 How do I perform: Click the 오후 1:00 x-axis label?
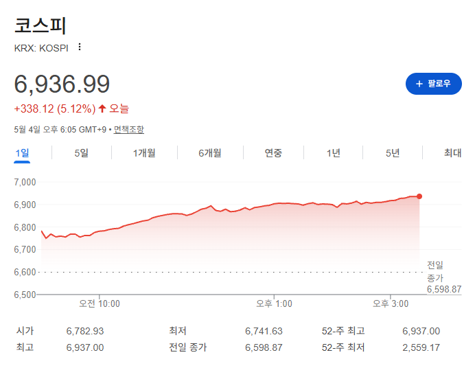(x=274, y=303)
